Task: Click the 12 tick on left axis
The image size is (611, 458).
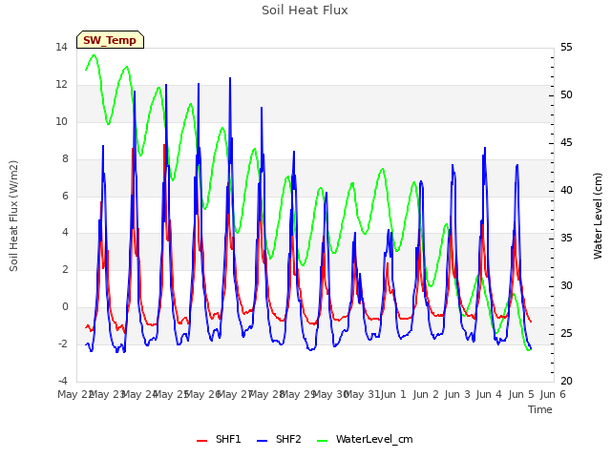Action: point(61,85)
